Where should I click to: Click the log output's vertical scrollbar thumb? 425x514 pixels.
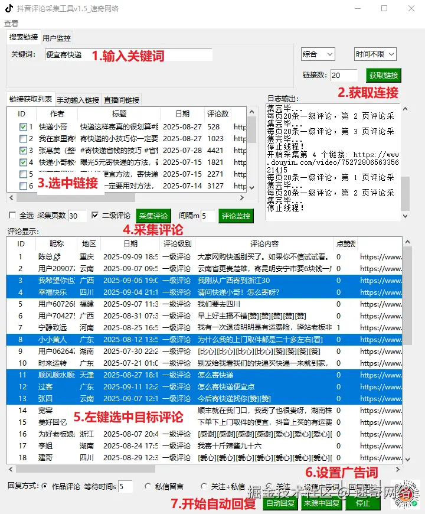click(x=405, y=193)
